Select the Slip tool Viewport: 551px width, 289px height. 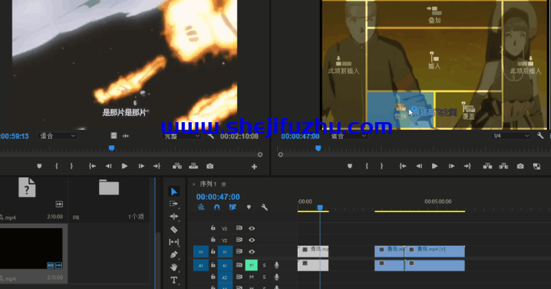point(174,242)
